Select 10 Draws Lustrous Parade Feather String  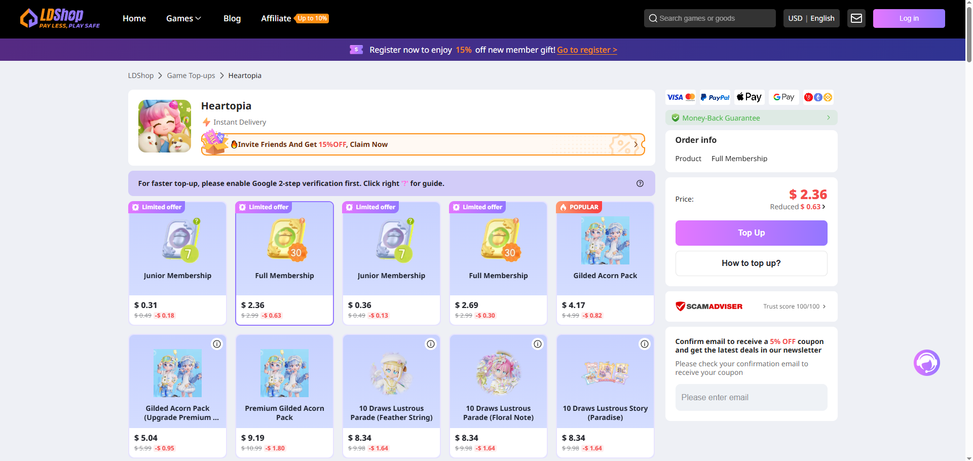tap(391, 396)
